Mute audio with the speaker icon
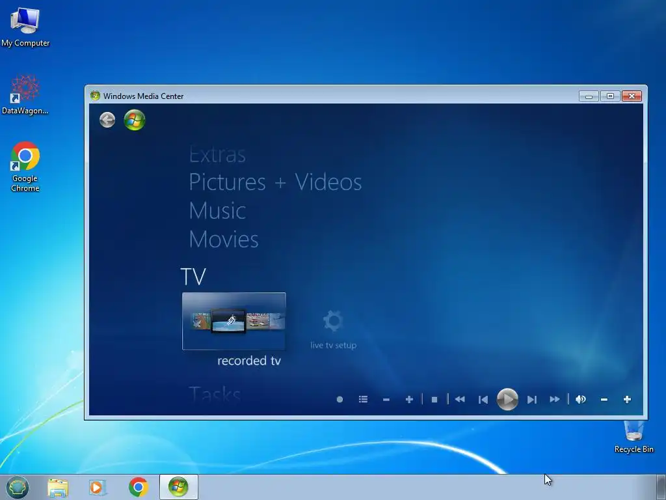The height and width of the screenshot is (500, 666). click(x=581, y=399)
